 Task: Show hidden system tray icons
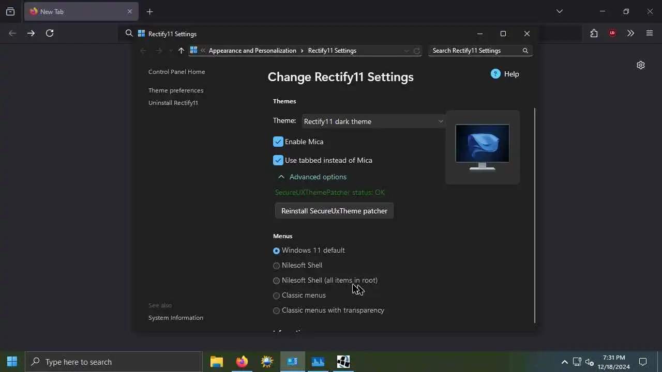pos(564,362)
